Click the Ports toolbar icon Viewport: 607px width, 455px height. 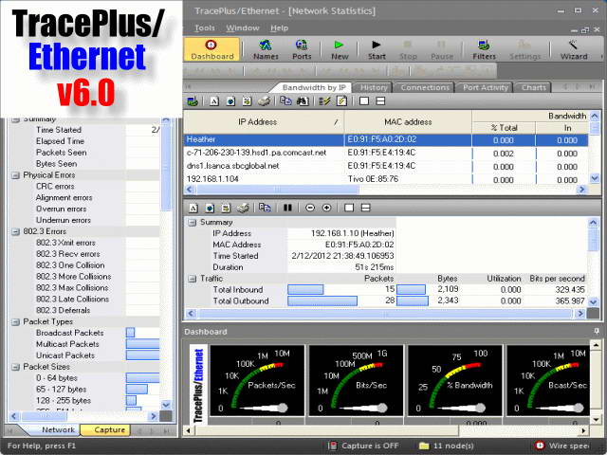pos(302,49)
